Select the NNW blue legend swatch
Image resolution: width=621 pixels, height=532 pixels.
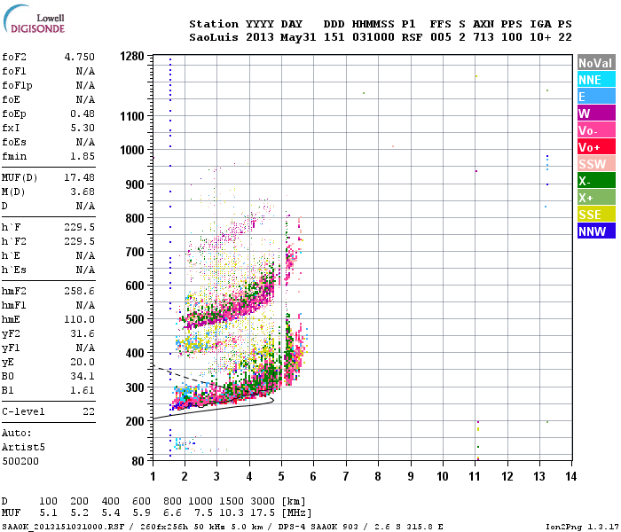596,231
